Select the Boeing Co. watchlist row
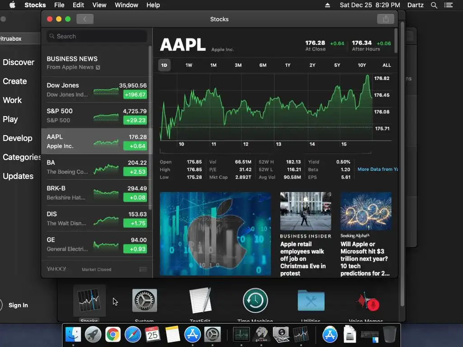Image resolution: width=463 pixels, height=347 pixels. [x=96, y=167]
